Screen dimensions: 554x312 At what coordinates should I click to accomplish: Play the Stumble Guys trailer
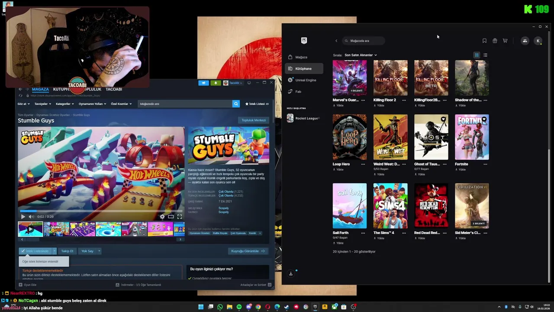tap(23, 217)
